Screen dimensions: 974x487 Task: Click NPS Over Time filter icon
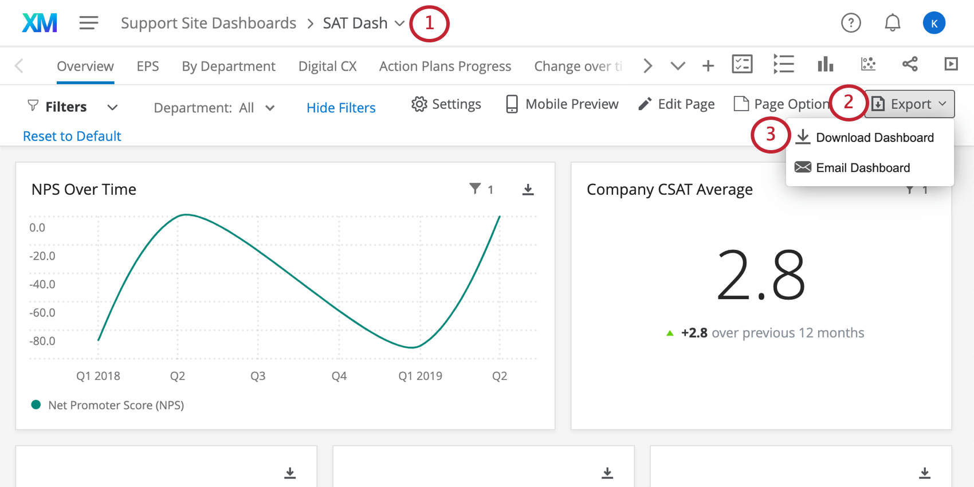pyautogui.click(x=475, y=188)
